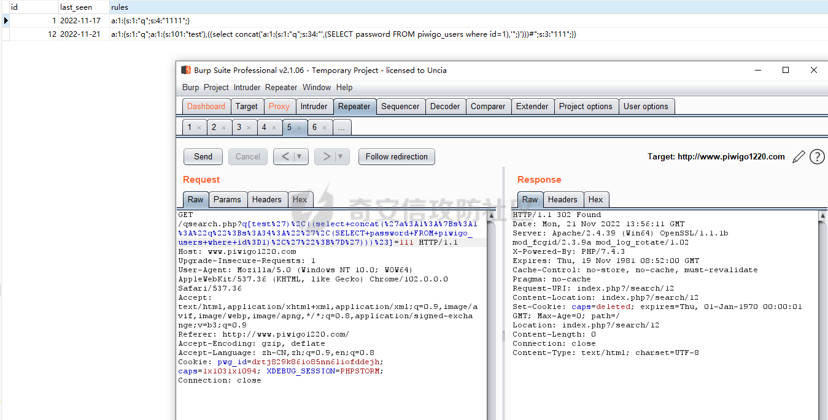Image resolution: width=828 pixels, height=420 pixels.
Task: Open the forward history dropdown arrow
Action: pyautogui.click(x=341, y=156)
